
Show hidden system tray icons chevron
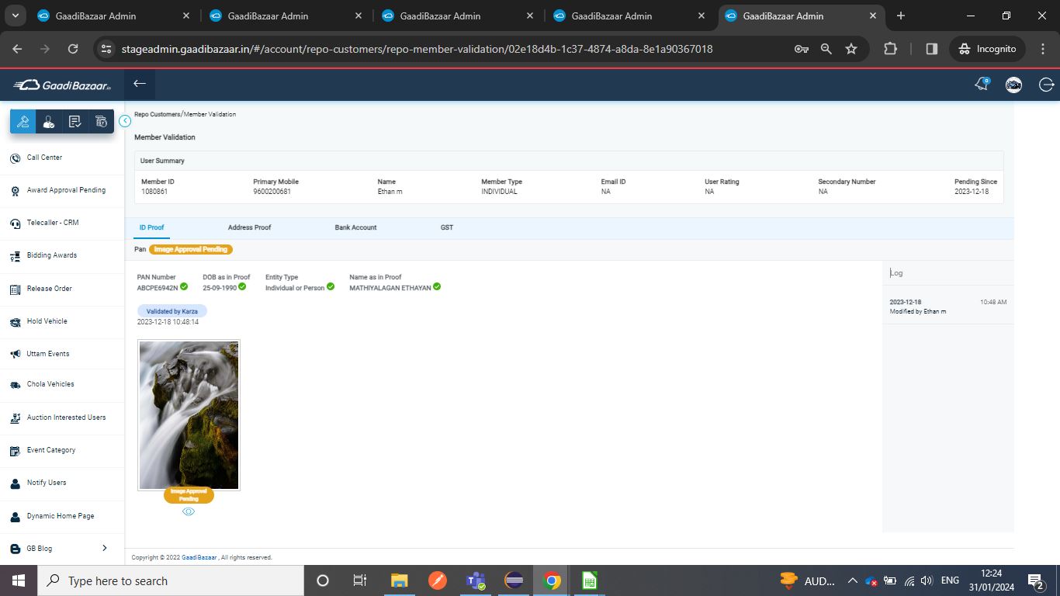(x=852, y=580)
